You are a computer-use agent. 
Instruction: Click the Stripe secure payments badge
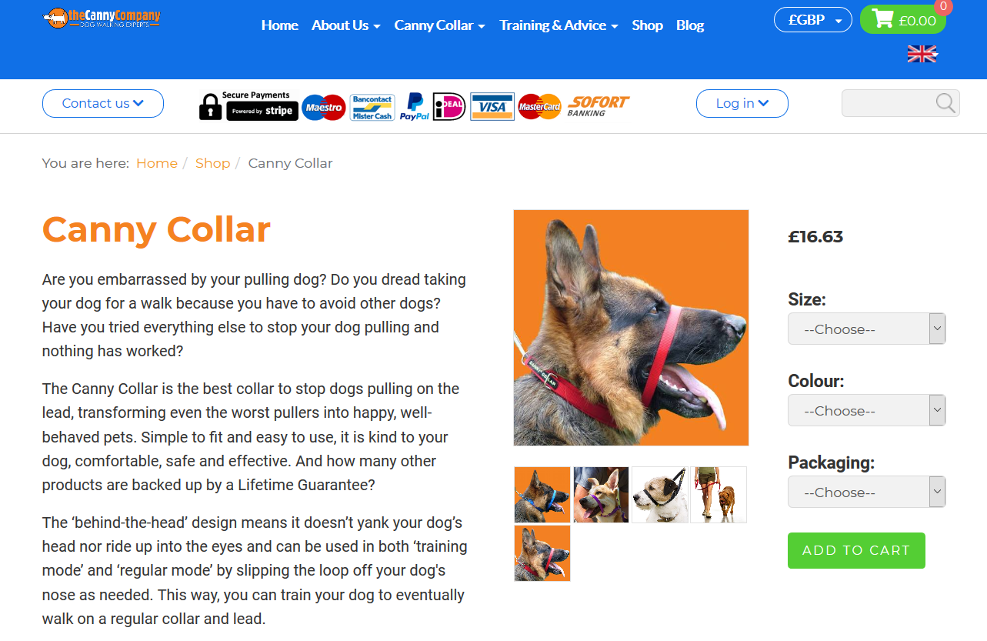point(248,106)
